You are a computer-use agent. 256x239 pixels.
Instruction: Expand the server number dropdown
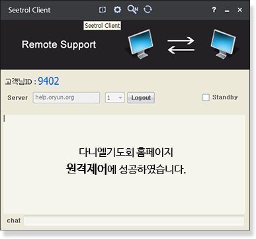[x=114, y=97]
